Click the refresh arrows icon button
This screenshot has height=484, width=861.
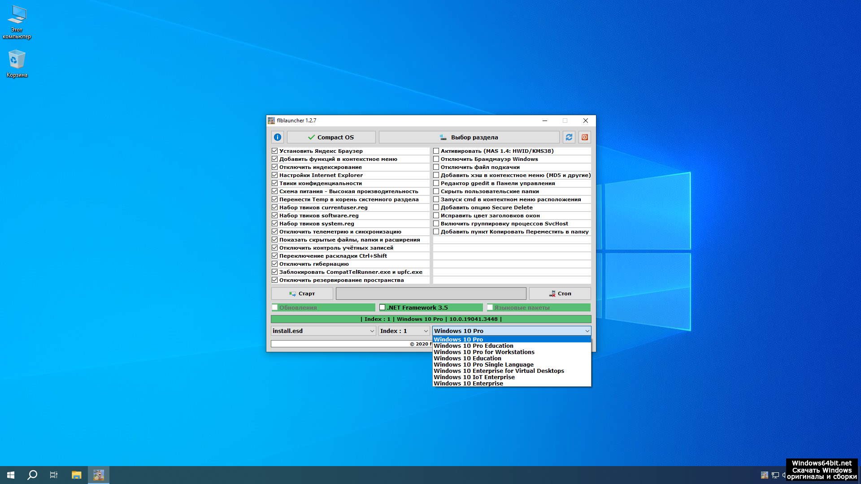[569, 137]
